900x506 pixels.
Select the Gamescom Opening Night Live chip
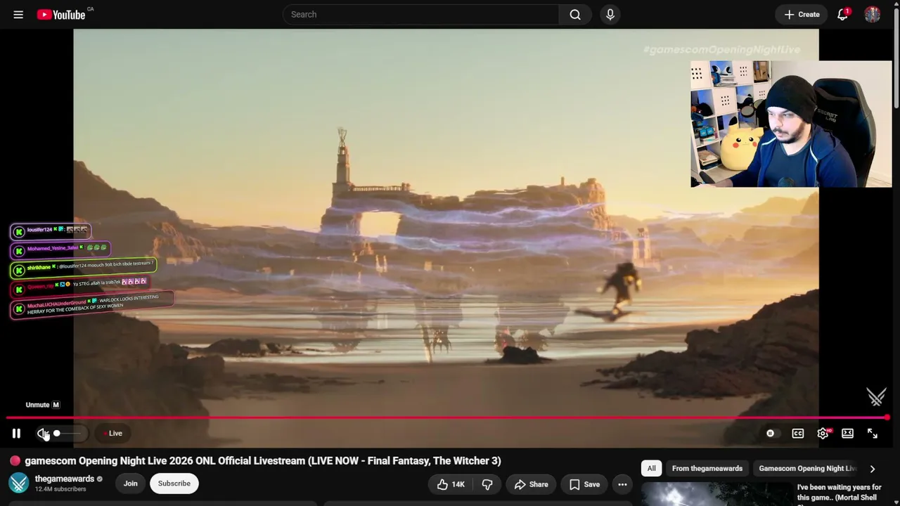807,469
